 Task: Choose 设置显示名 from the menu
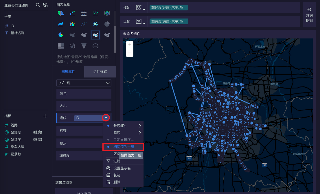pos(123,168)
